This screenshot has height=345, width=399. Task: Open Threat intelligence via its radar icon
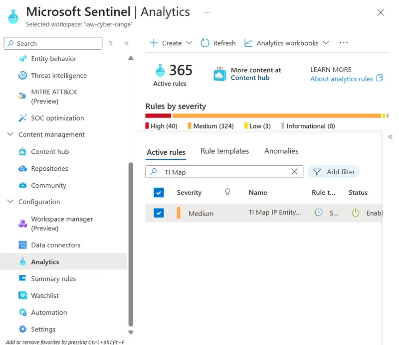click(22, 76)
